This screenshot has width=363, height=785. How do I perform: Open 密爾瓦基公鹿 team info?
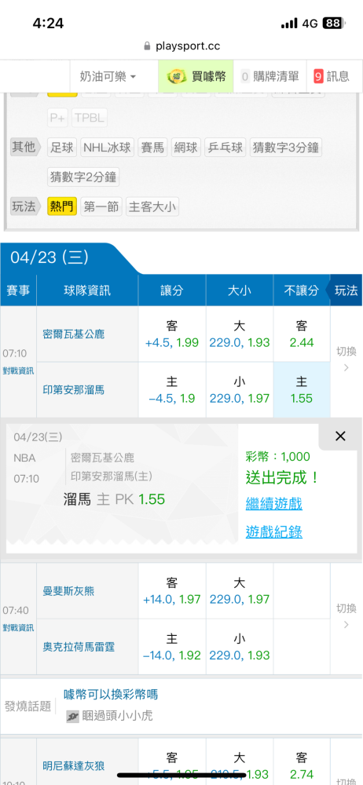[74, 334]
